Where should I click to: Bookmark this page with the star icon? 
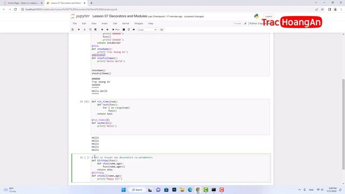click(x=322, y=9)
